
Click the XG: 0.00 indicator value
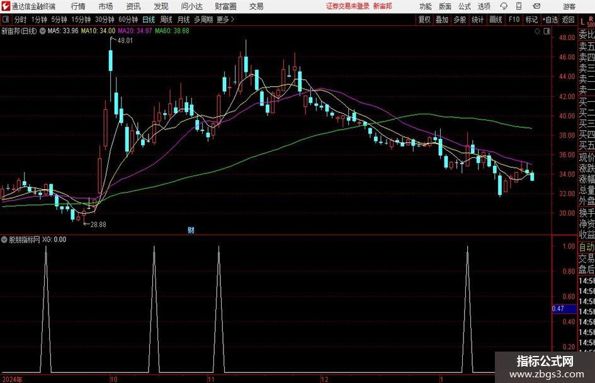54,239
